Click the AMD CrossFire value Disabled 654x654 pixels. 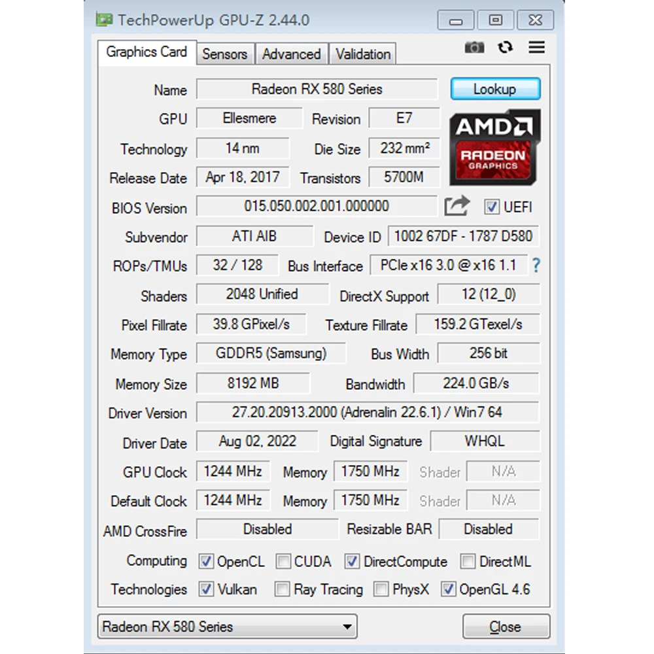(267, 529)
